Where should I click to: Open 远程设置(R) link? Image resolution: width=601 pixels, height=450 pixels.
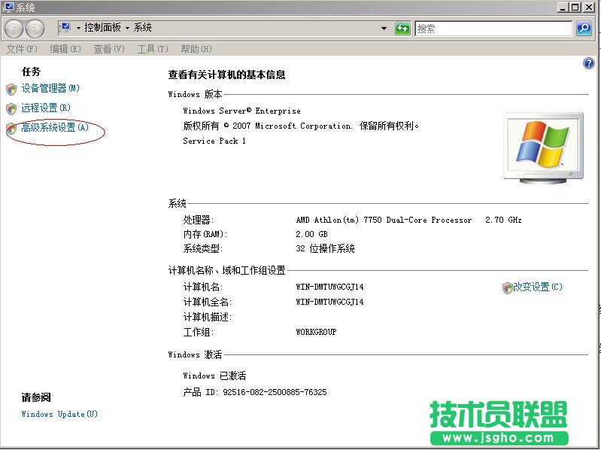[46, 108]
